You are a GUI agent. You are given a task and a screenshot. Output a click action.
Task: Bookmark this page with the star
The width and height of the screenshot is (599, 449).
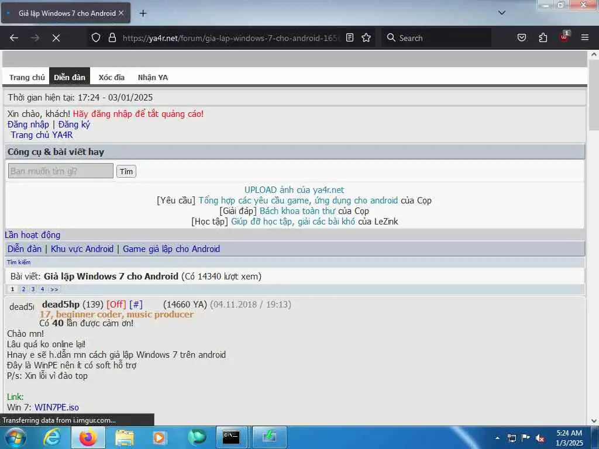click(x=366, y=37)
